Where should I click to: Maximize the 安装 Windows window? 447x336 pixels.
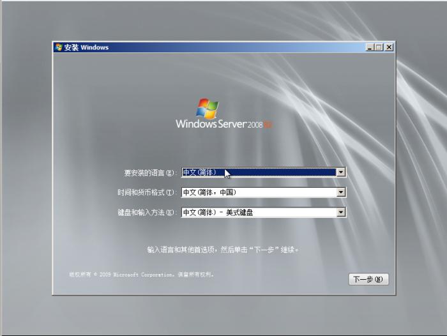tap(379, 47)
